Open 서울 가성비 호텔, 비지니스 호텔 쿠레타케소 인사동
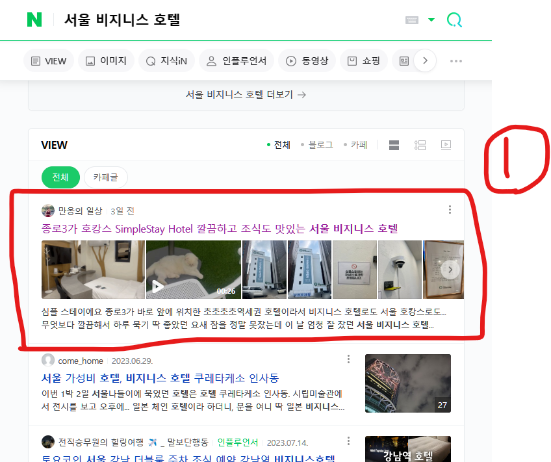Image resolution: width=551 pixels, height=462 pixels. (x=160, y=378)
